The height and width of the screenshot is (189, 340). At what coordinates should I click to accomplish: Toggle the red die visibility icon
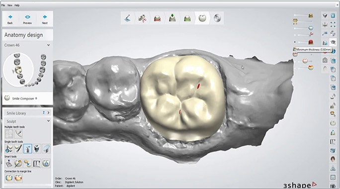pos(311,42)
